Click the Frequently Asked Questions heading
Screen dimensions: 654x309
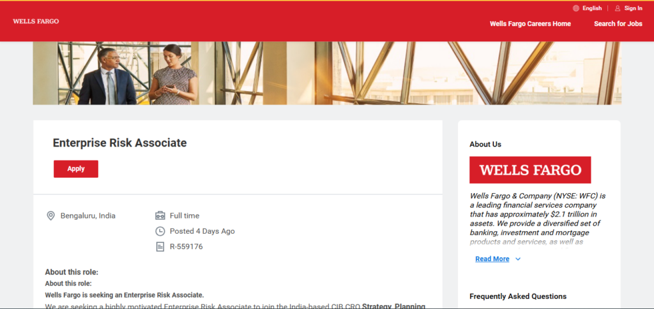[518, 296]
